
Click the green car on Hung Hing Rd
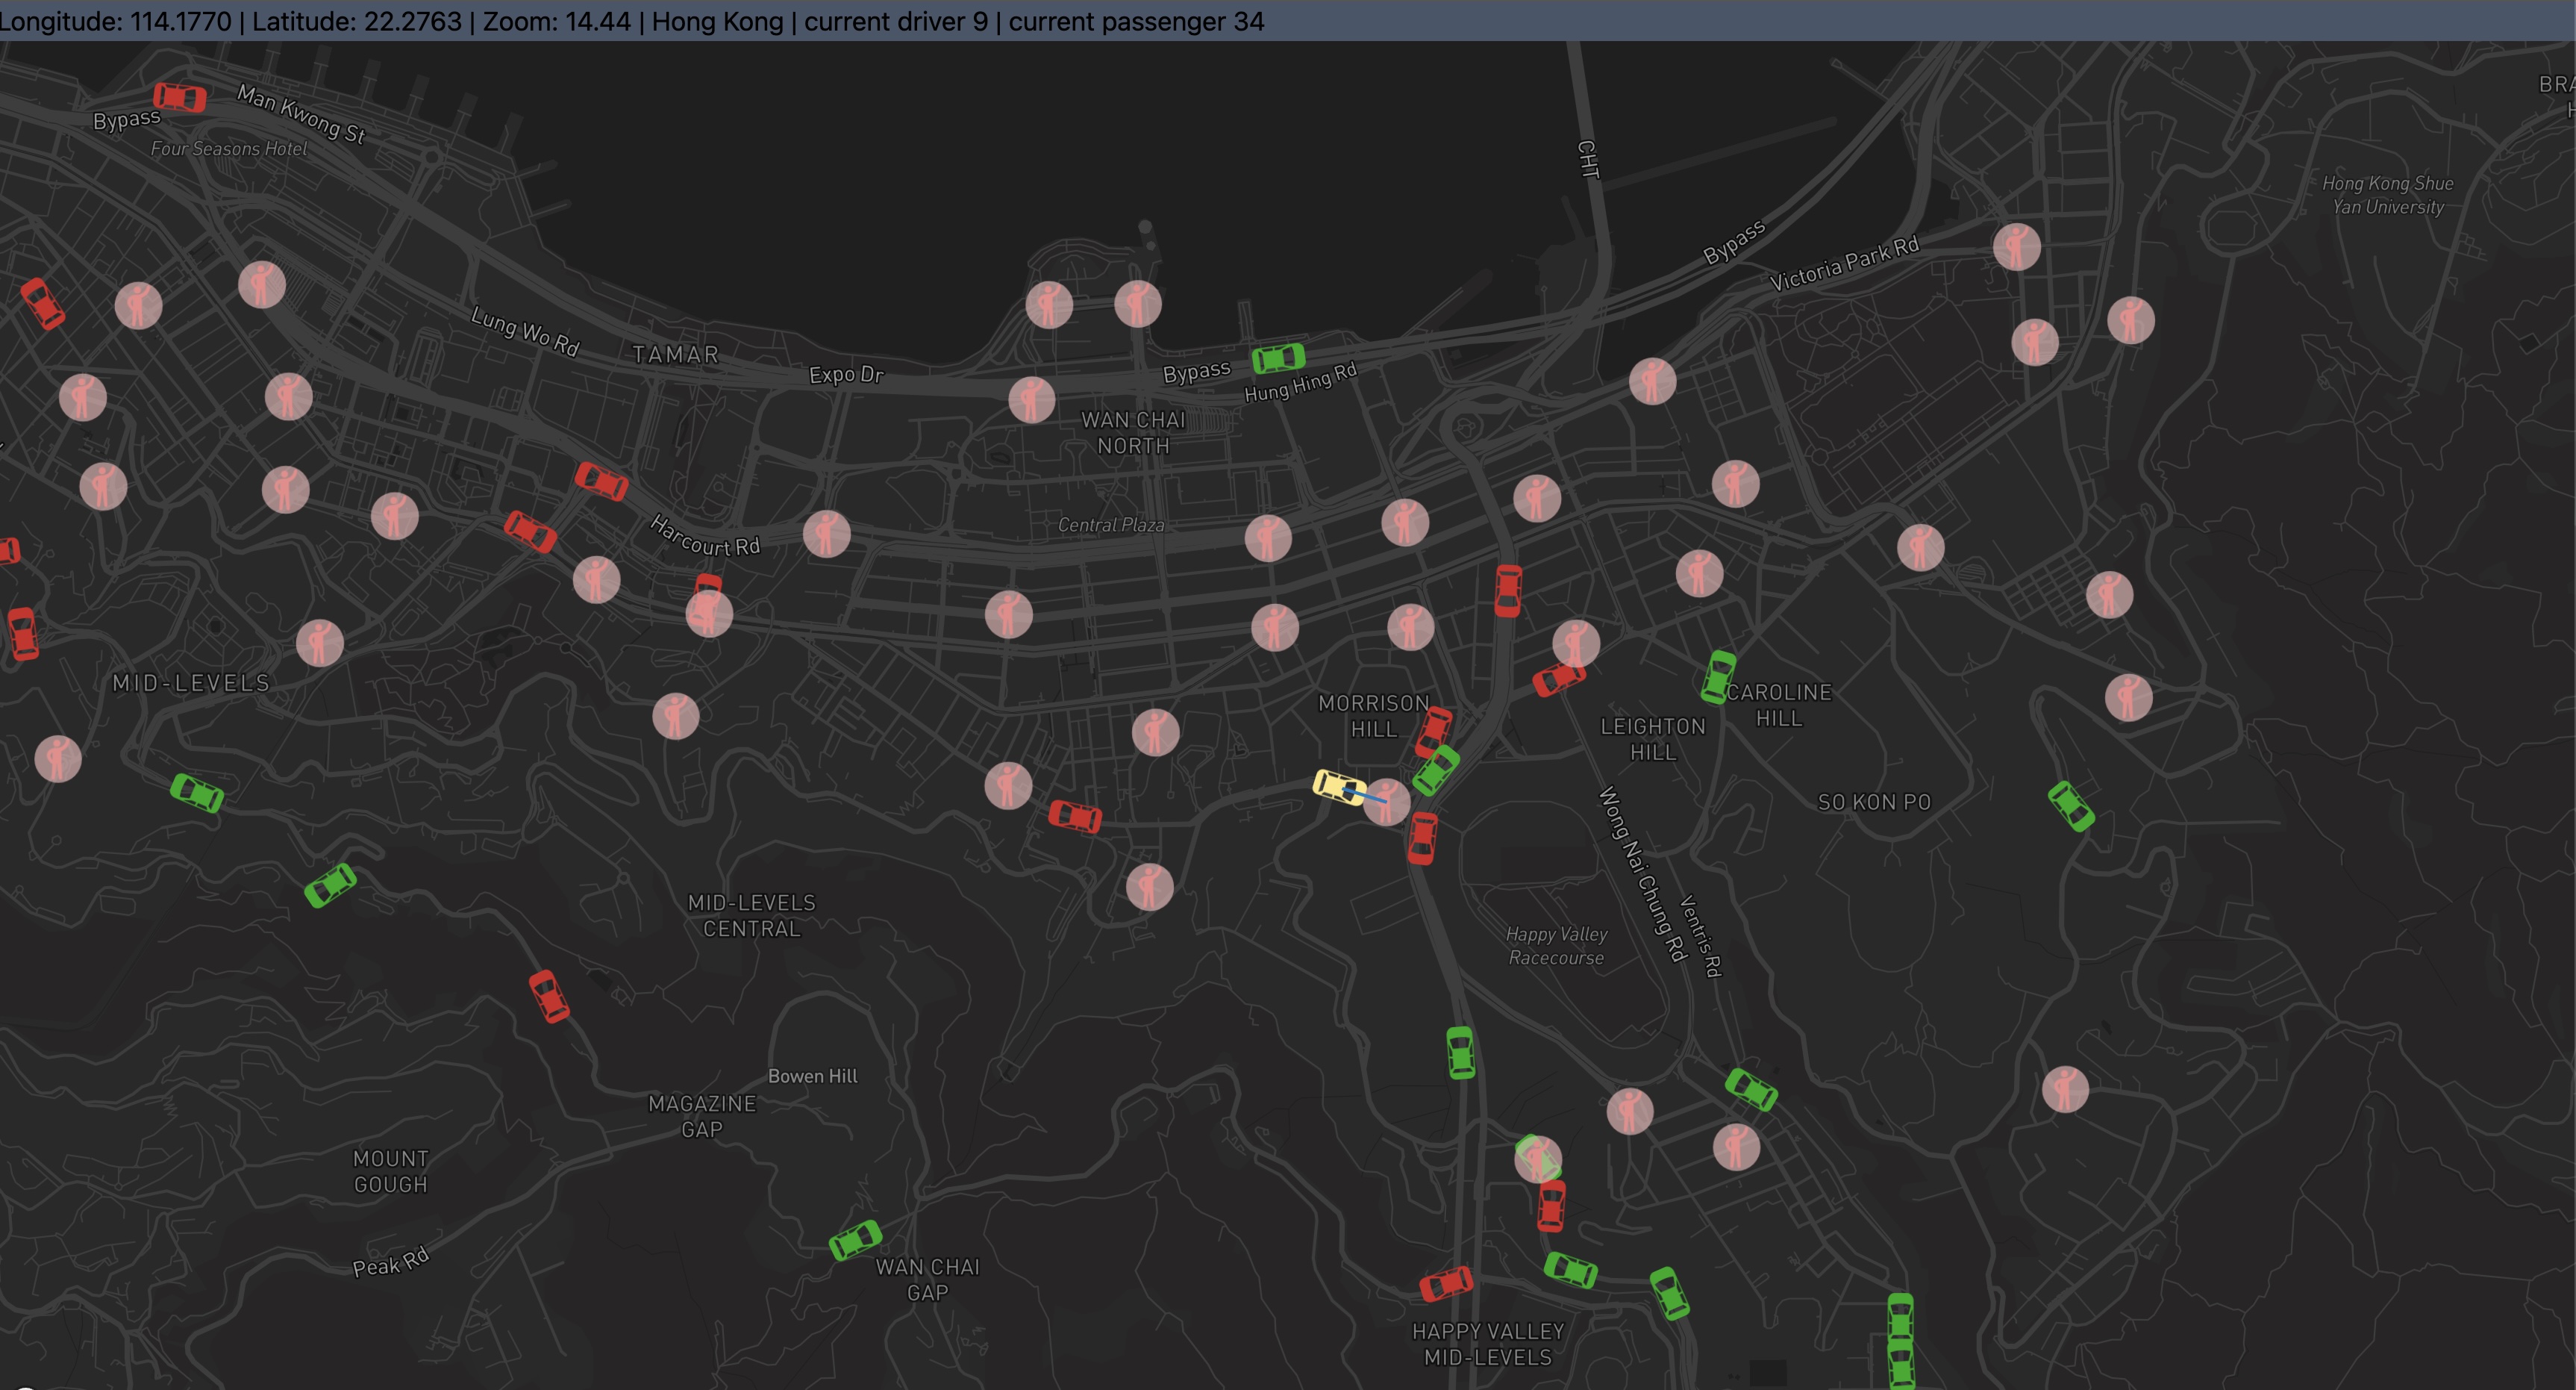[x=1278, y=358]
